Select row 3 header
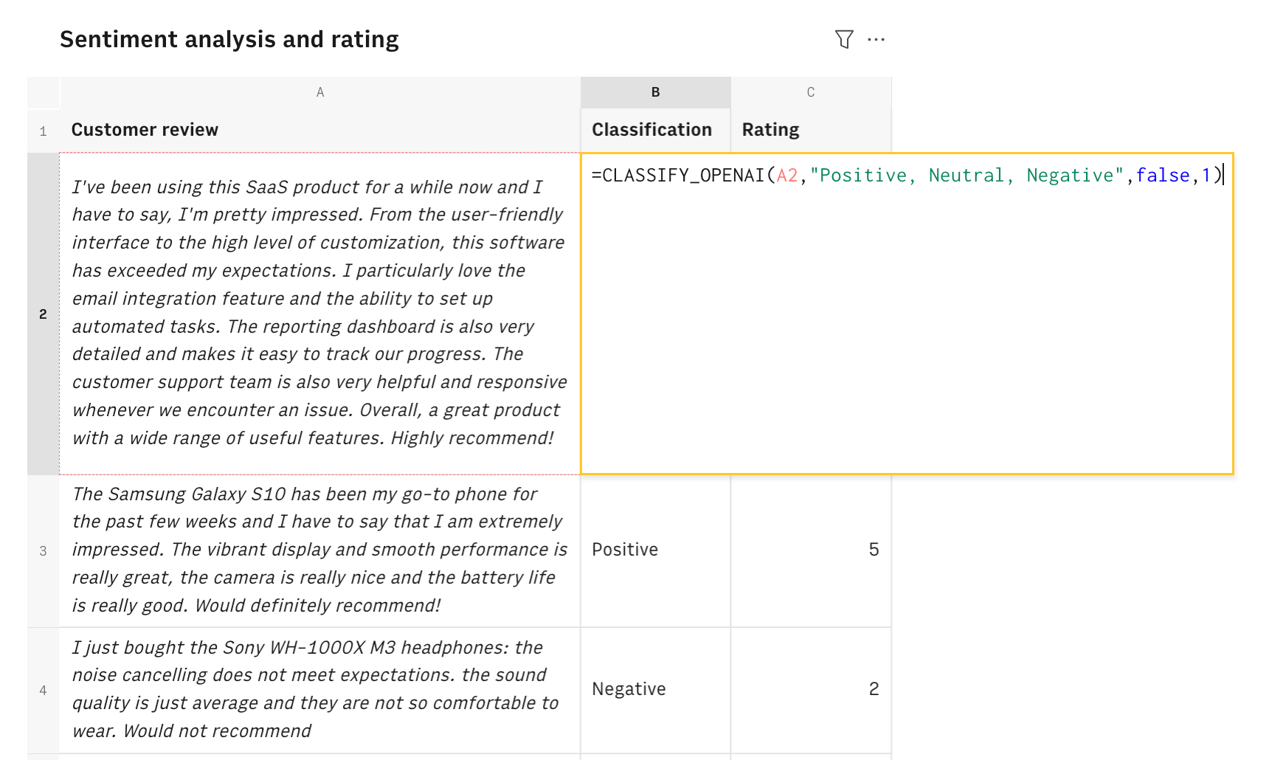Screen dimensions: 1269x760 43,550
